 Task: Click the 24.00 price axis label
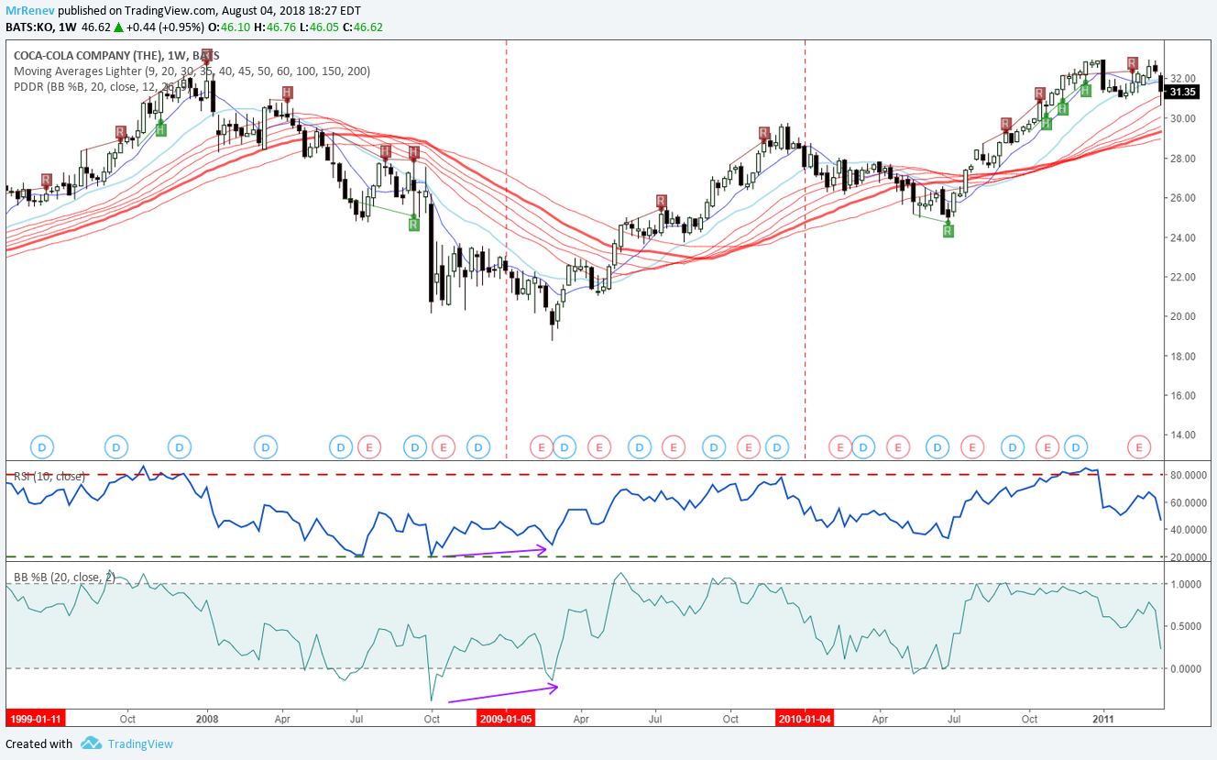(1183, 237)
